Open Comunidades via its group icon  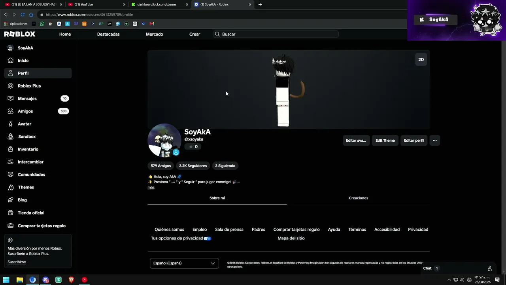pos(11,175)
